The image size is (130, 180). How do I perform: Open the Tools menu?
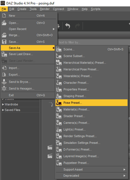[33, 9]
